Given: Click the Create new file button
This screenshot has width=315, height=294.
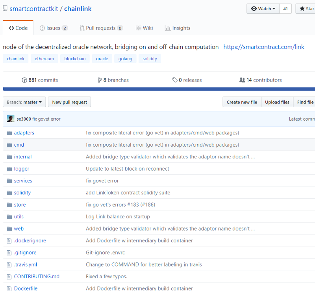Looking at the screenshot, I should pyautogui.click(x=242, y=102).
